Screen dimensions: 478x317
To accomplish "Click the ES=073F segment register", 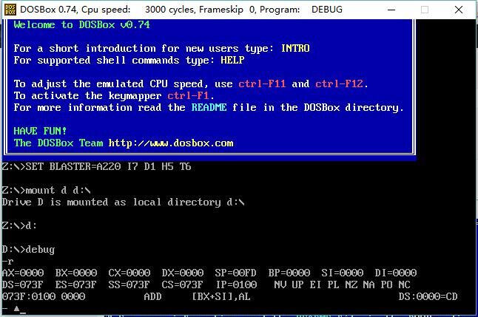I will point(76,284).
